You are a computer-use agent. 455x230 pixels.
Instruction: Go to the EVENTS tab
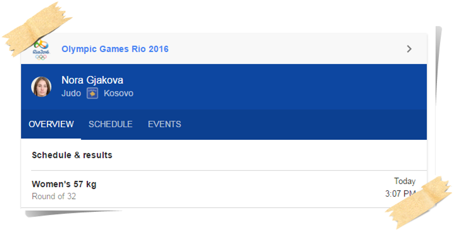164,124
